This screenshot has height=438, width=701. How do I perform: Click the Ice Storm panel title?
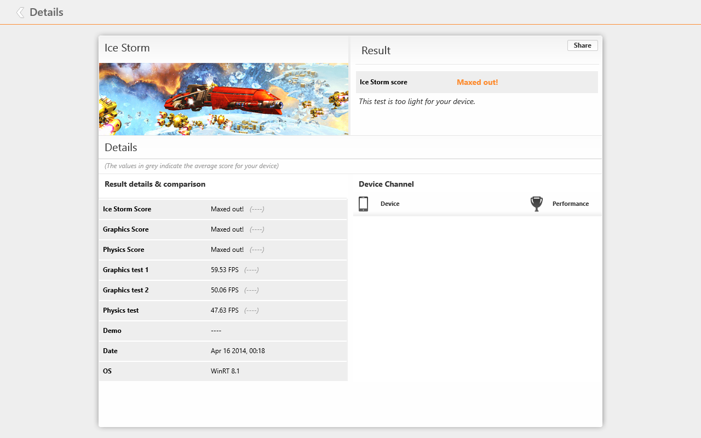[127, 48]
